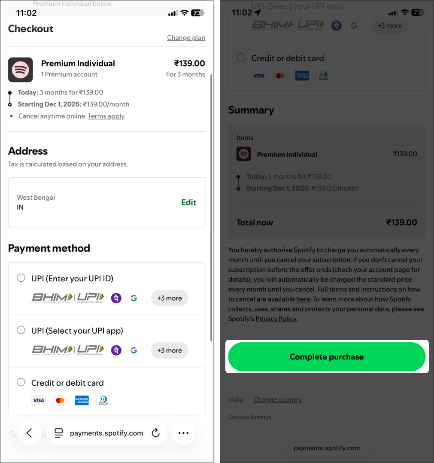Open the browser overflow menu with three dots
The height and width of the screenshot is (463, 434).
click(x=184, y=433)
